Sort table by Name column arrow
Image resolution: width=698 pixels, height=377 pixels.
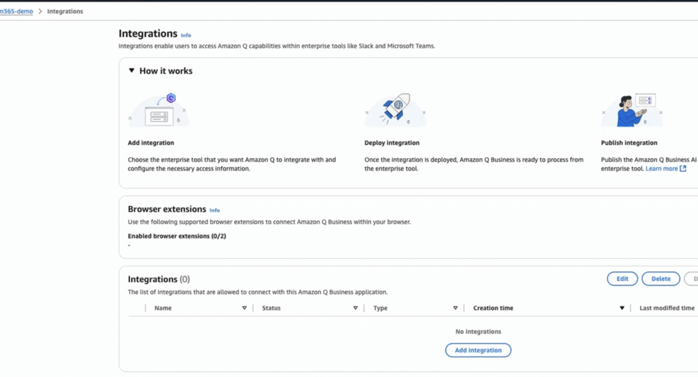(245, 308)
